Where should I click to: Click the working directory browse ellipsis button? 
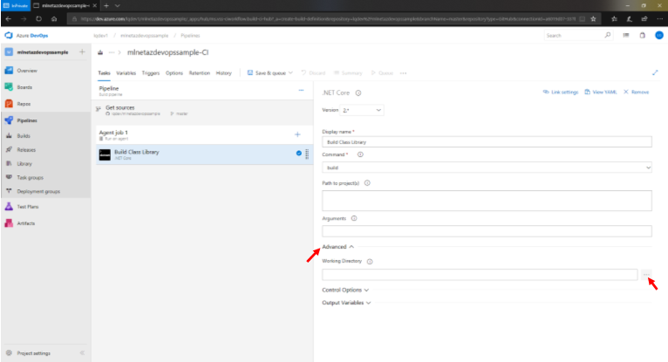click(645, 275)
